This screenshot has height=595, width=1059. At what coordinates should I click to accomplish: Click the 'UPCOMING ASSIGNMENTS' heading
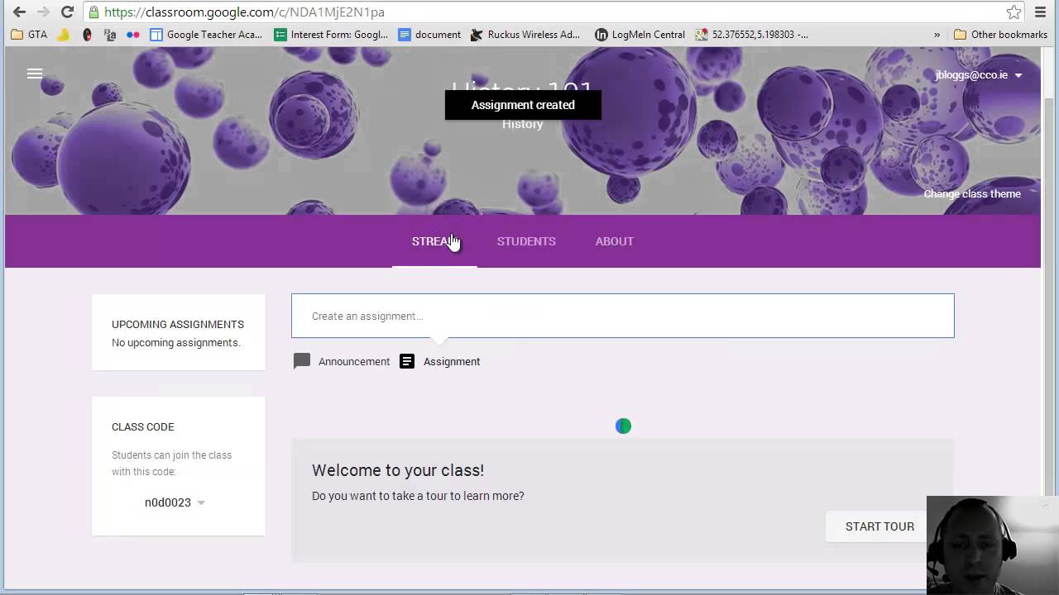click(178, 324)
